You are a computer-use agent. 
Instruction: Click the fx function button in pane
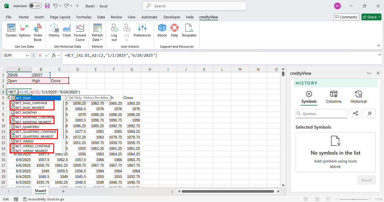370,113
